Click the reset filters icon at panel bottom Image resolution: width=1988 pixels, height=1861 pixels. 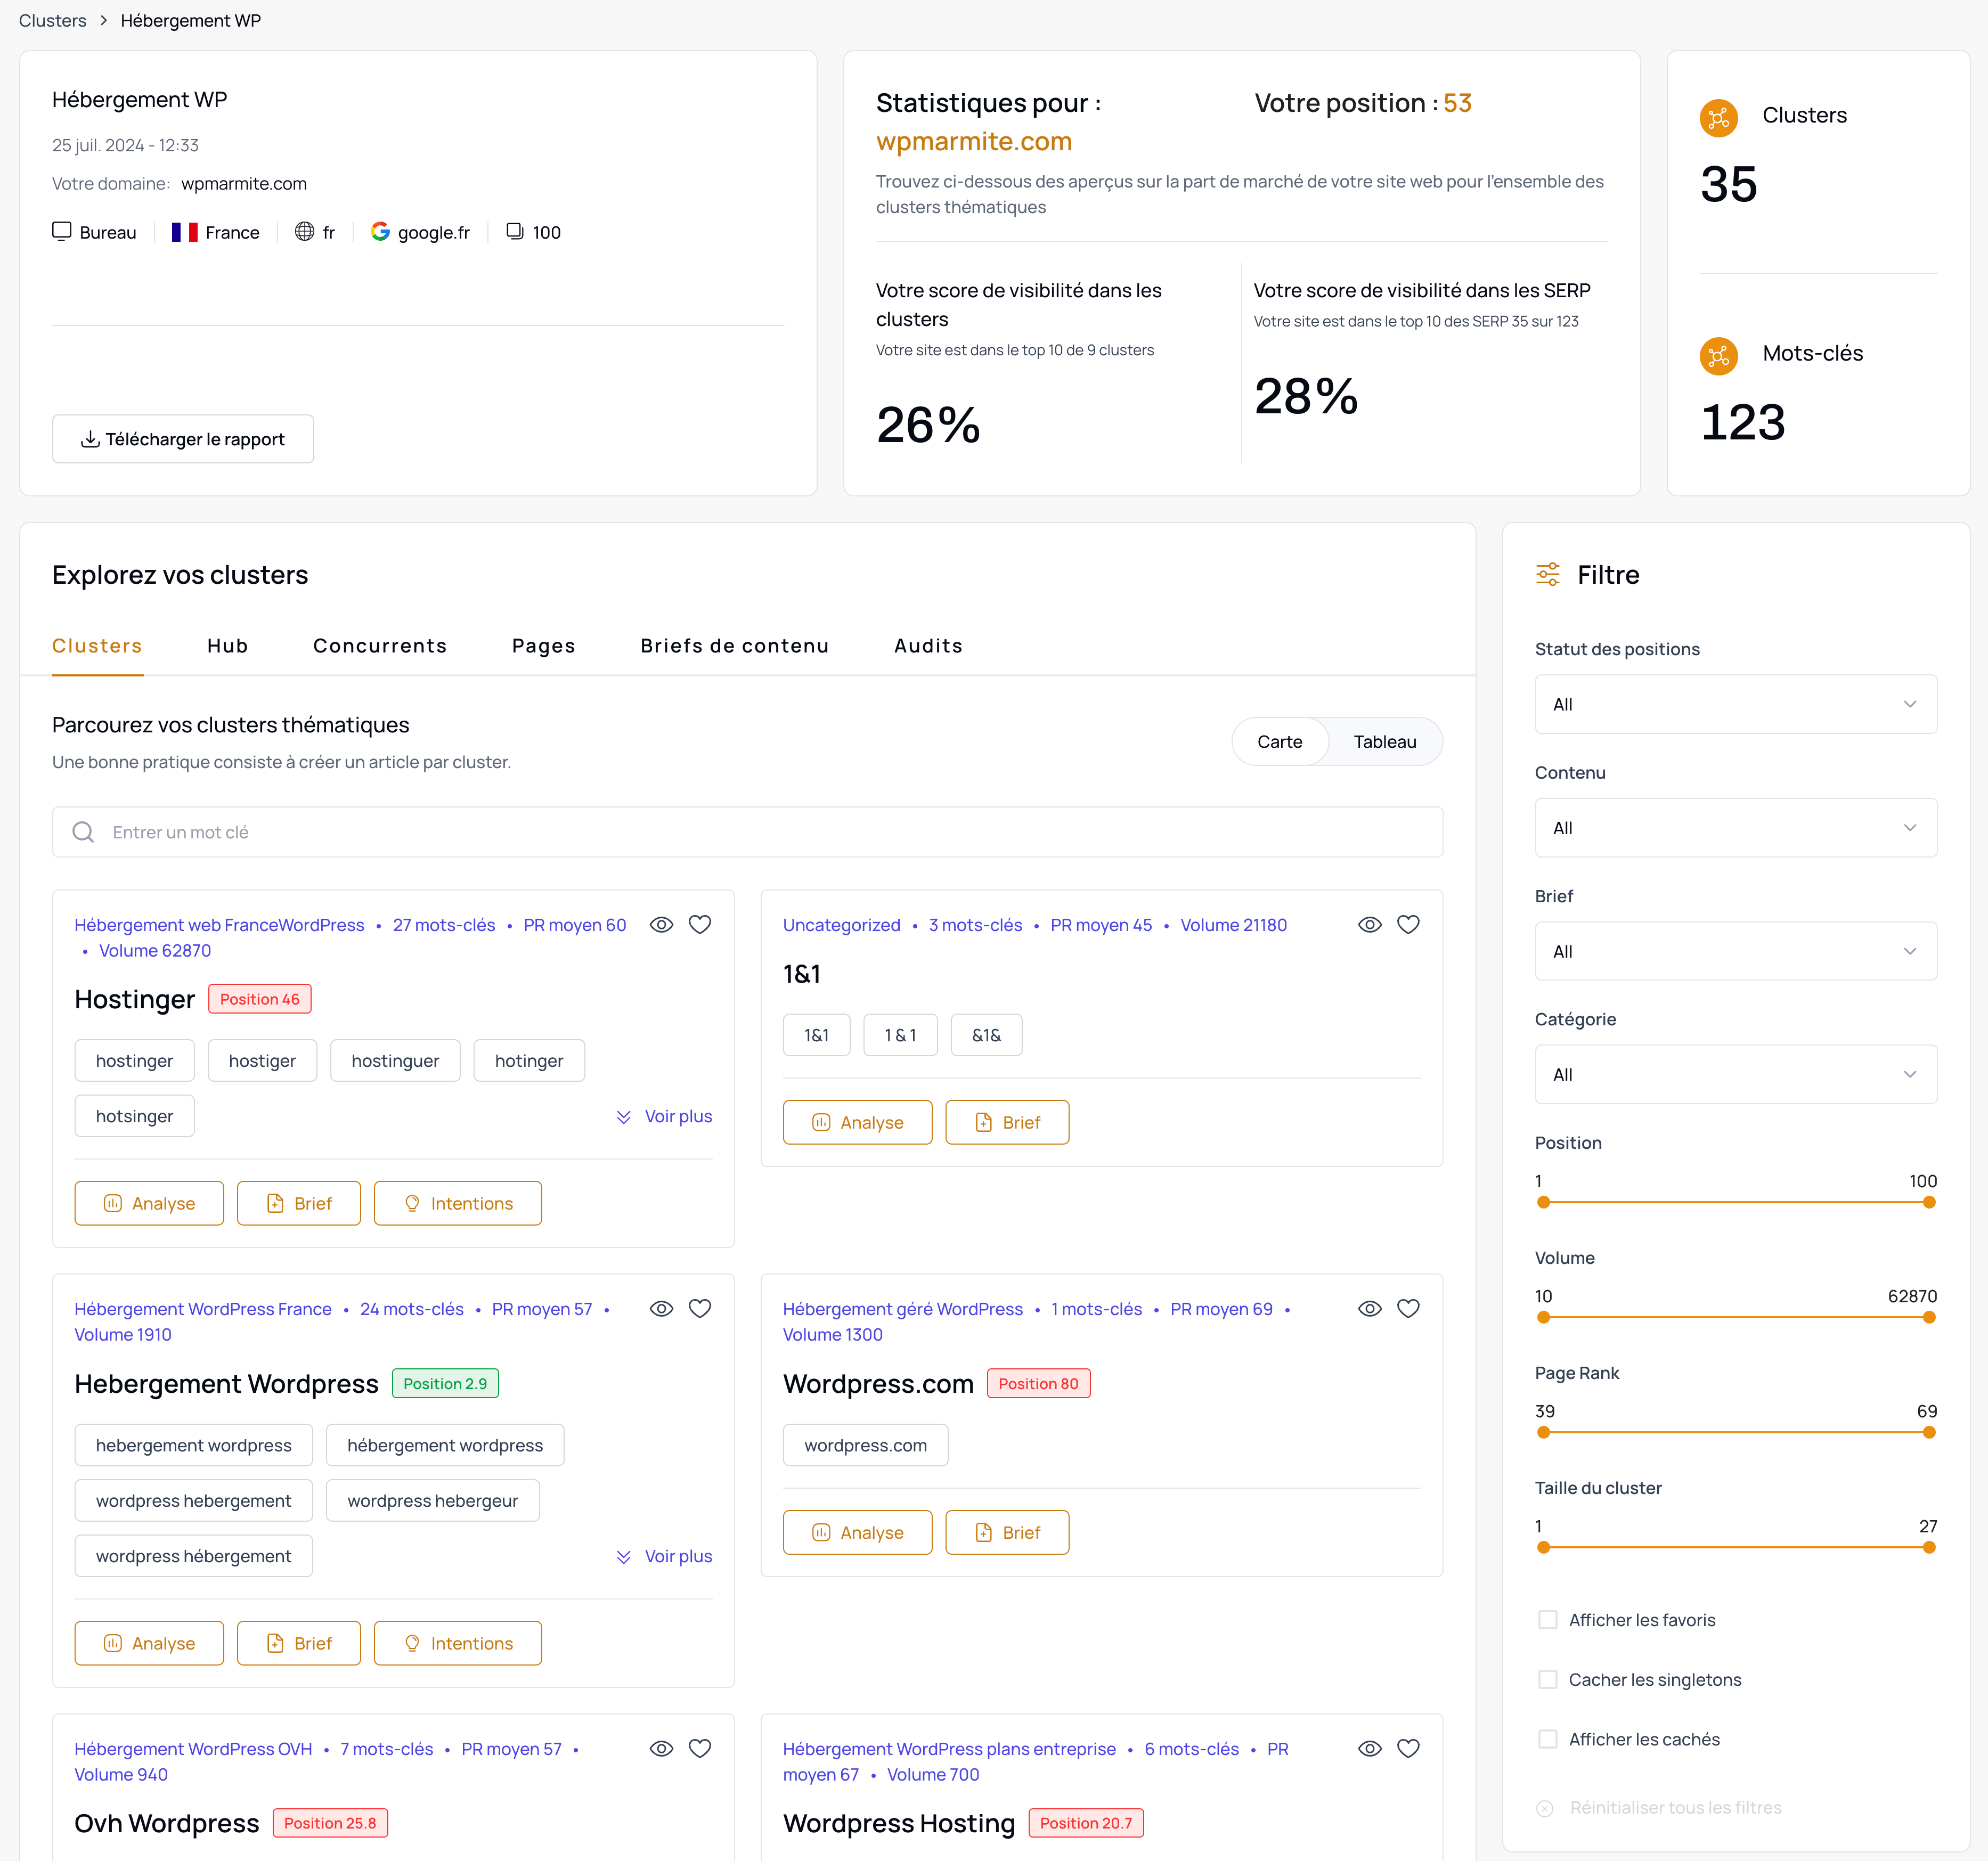pos(1545,1807)
